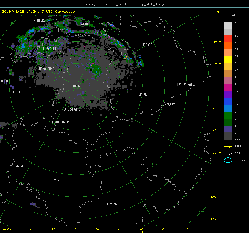Select the magenta 39 dBZ legend swatch

pyautogui.click(x=228, y=88)
